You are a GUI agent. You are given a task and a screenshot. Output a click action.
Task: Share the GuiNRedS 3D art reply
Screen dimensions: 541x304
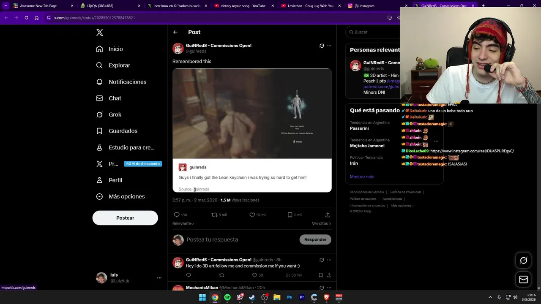(x=329, y=275)
